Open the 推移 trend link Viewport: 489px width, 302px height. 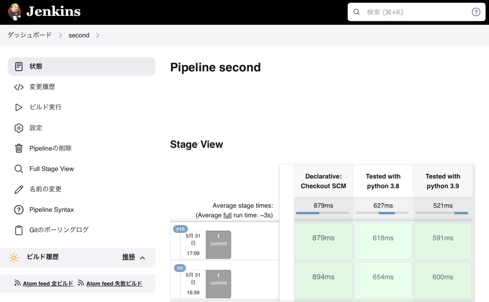click(x=129, y=257)
